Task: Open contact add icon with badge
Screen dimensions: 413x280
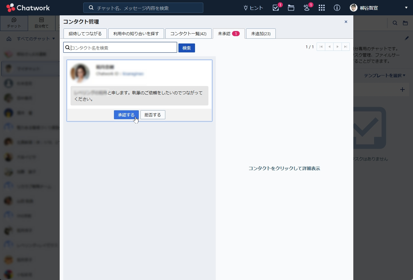Action: coord(307,8)
